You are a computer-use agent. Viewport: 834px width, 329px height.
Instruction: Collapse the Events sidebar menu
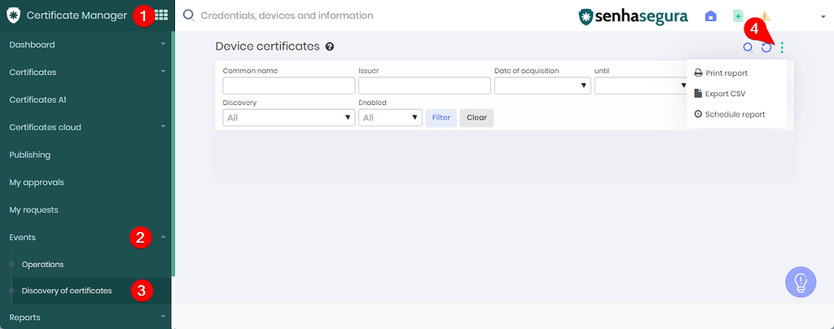point(86,238)
